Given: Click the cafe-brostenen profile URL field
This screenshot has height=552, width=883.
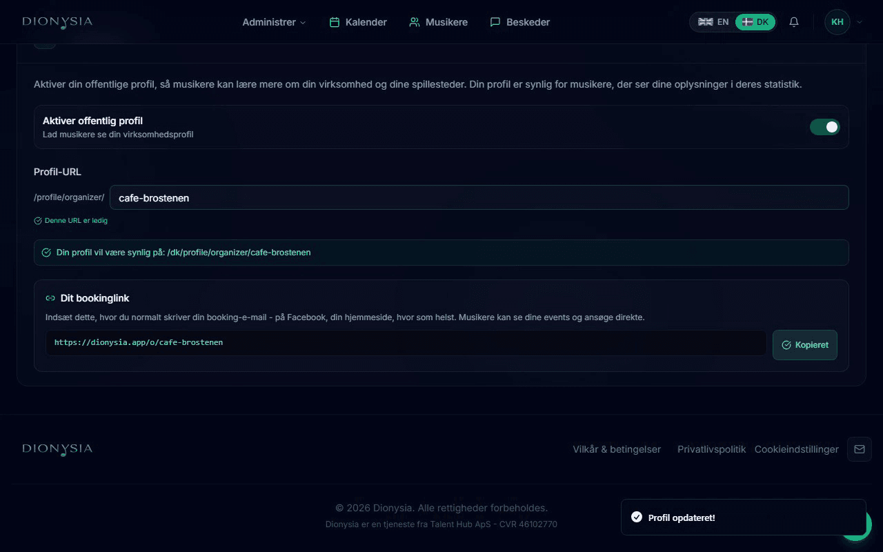Looking at the screenshot, I should 479,197.
